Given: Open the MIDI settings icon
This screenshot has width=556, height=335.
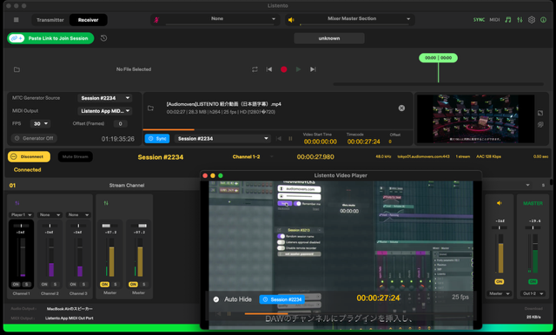Looking at the screenshot, I should click(x=494, y=20).
